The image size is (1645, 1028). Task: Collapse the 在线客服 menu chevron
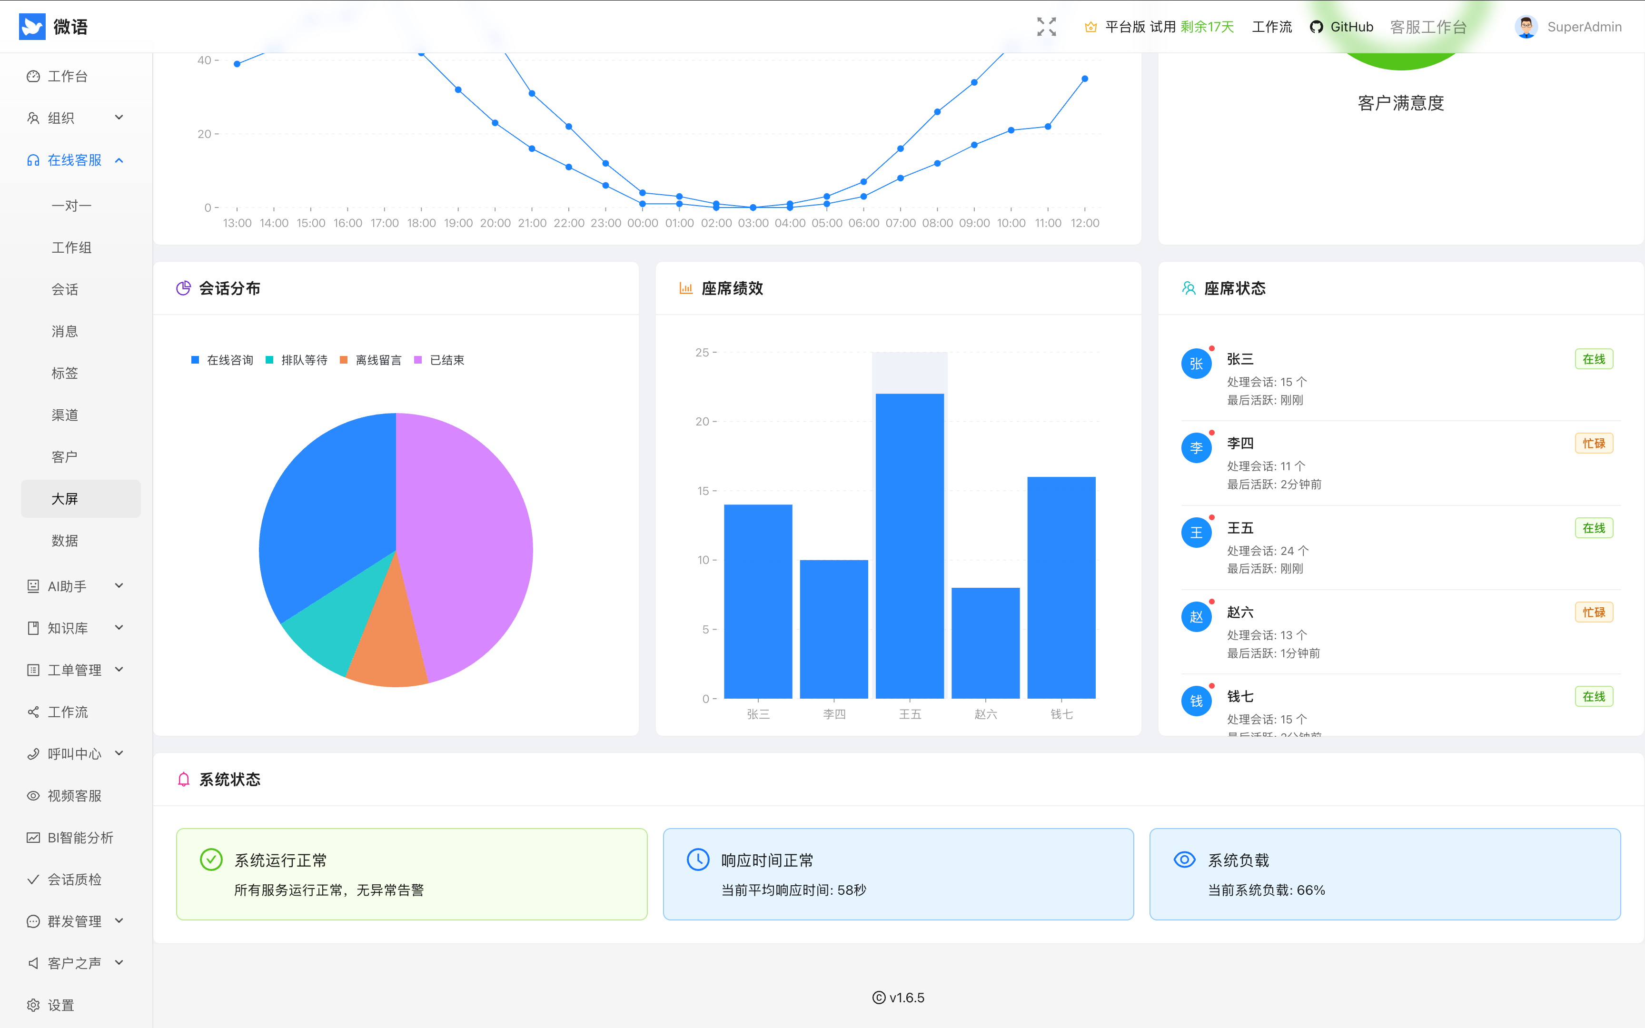119,160
